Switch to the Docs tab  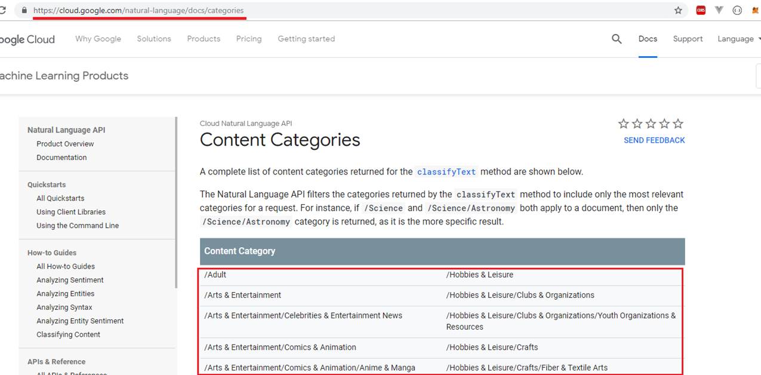coord(648,39)
